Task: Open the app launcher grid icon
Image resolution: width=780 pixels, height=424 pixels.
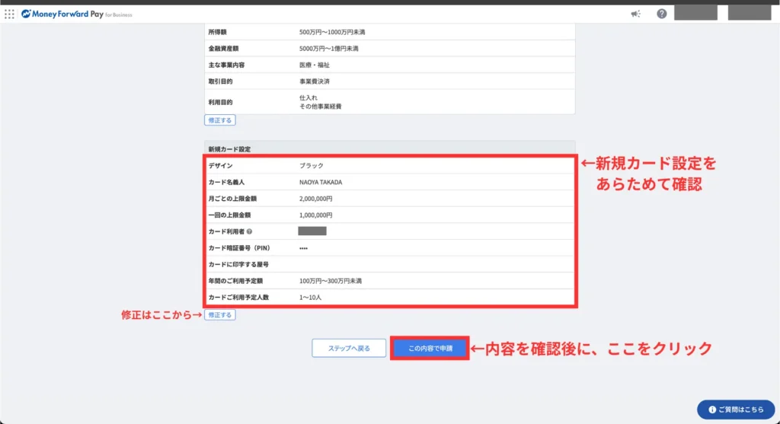Action: 9,14
